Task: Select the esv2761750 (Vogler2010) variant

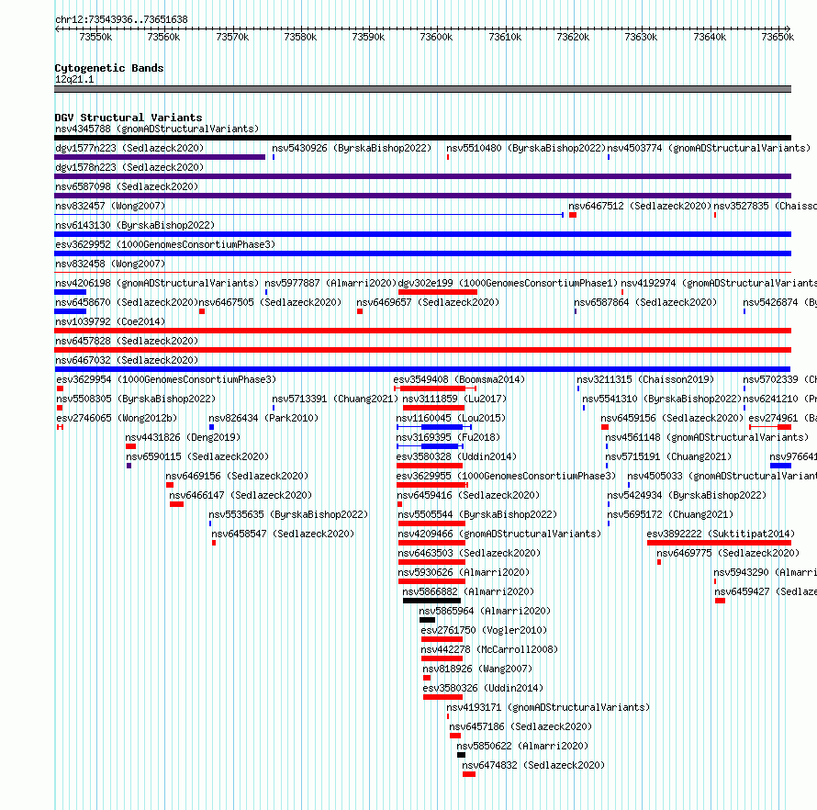Action: tap(484, 630)
